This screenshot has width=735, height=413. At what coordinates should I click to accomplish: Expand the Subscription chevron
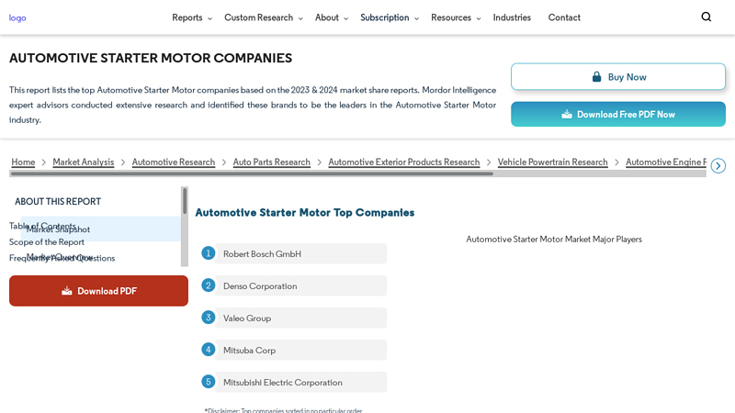coord(416,18)
